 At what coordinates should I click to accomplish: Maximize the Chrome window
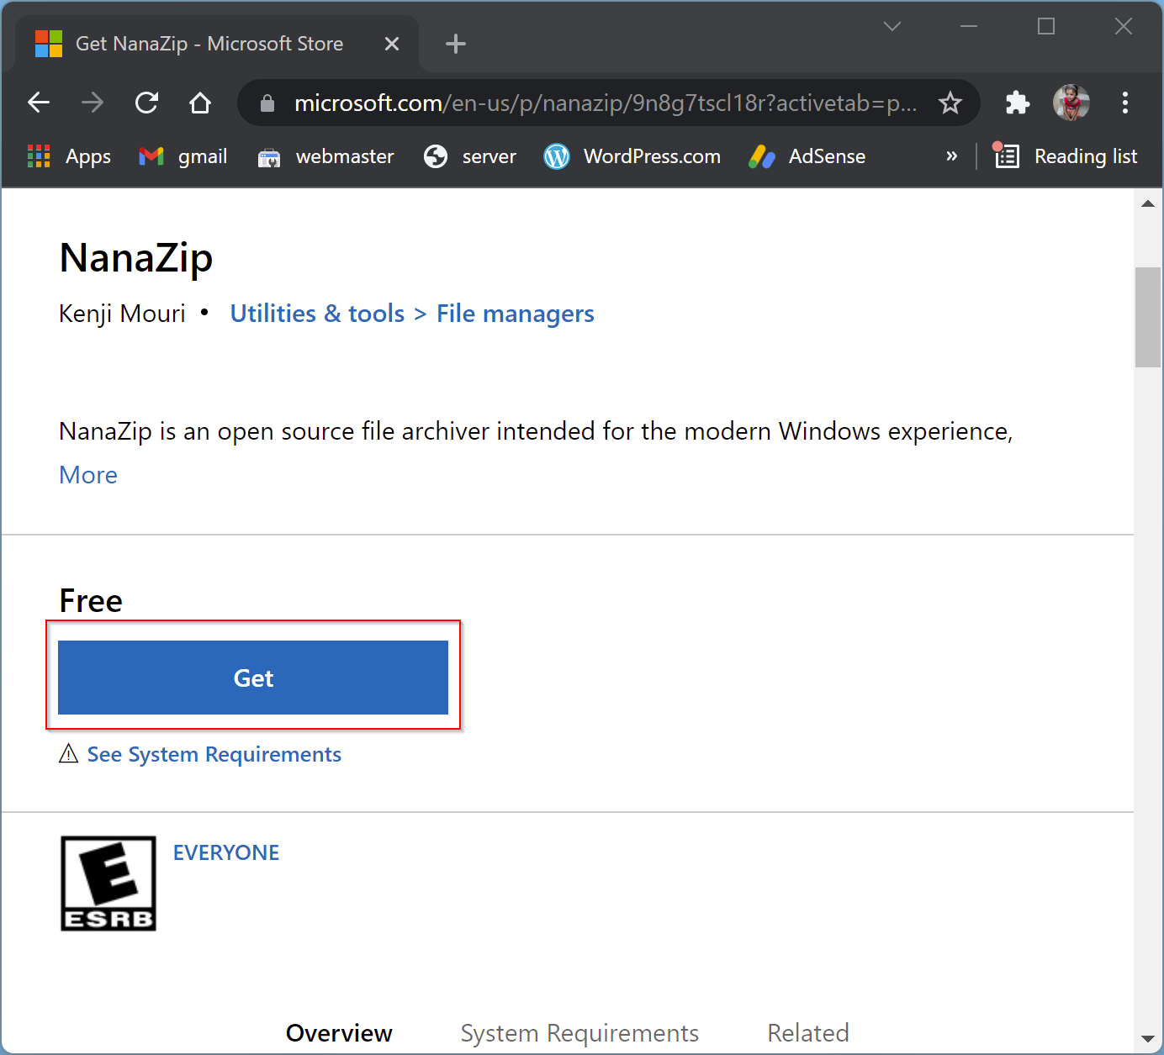pos(1046,26)
